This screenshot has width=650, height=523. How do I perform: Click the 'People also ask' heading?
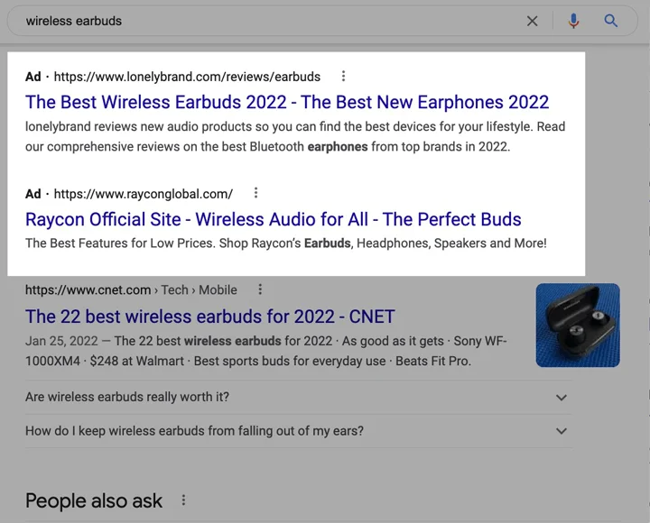coord(94,501)
